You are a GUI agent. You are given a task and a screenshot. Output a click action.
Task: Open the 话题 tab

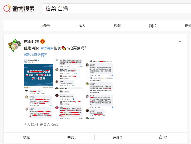(x=188, y=26)
